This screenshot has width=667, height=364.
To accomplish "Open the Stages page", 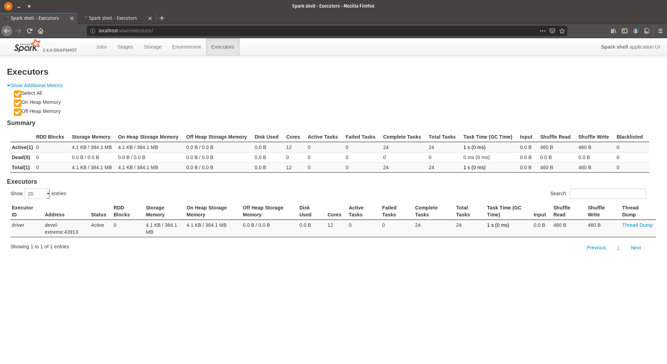I will click(x=125, y=47).
